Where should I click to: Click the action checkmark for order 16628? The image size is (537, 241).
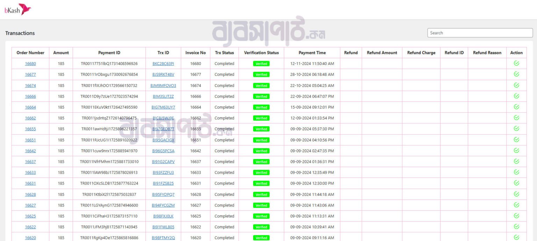pyautogui.click(x=516, y=194)
